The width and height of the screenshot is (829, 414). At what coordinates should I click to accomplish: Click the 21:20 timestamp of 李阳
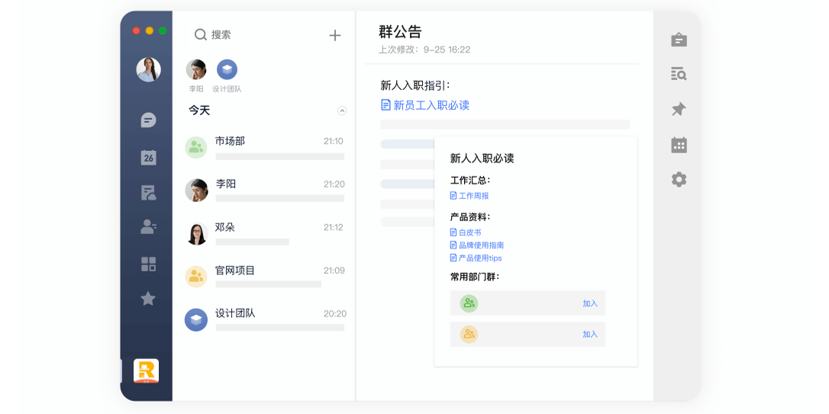[334, 185]
